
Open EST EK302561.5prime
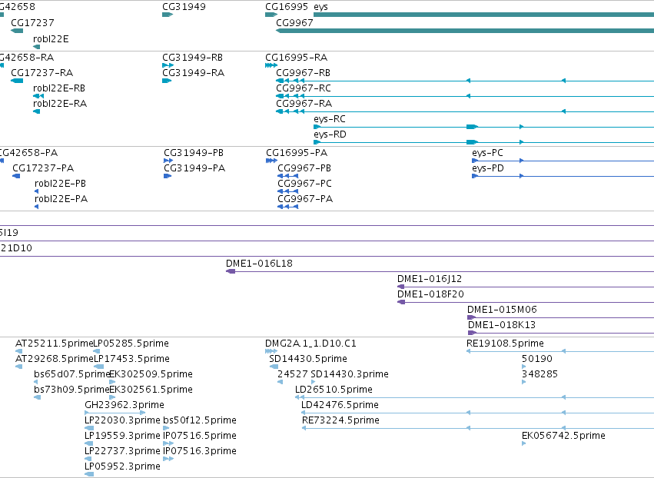coord(151,390)
